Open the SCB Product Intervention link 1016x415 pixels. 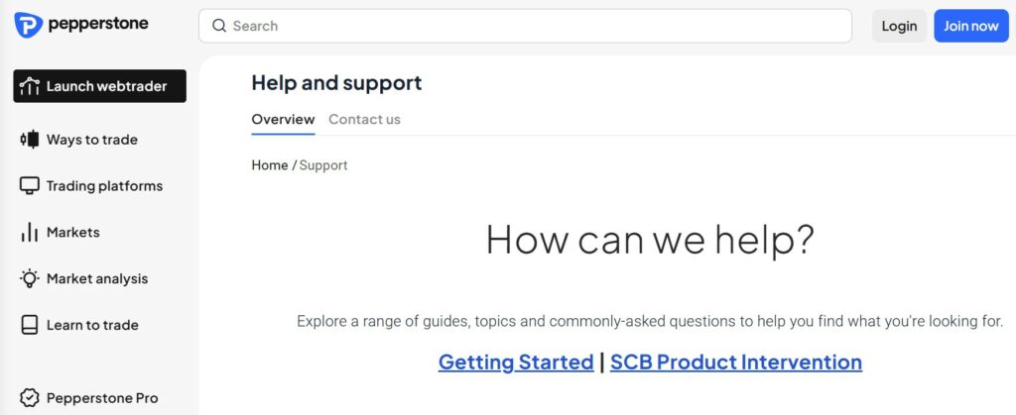click(736, 362)
